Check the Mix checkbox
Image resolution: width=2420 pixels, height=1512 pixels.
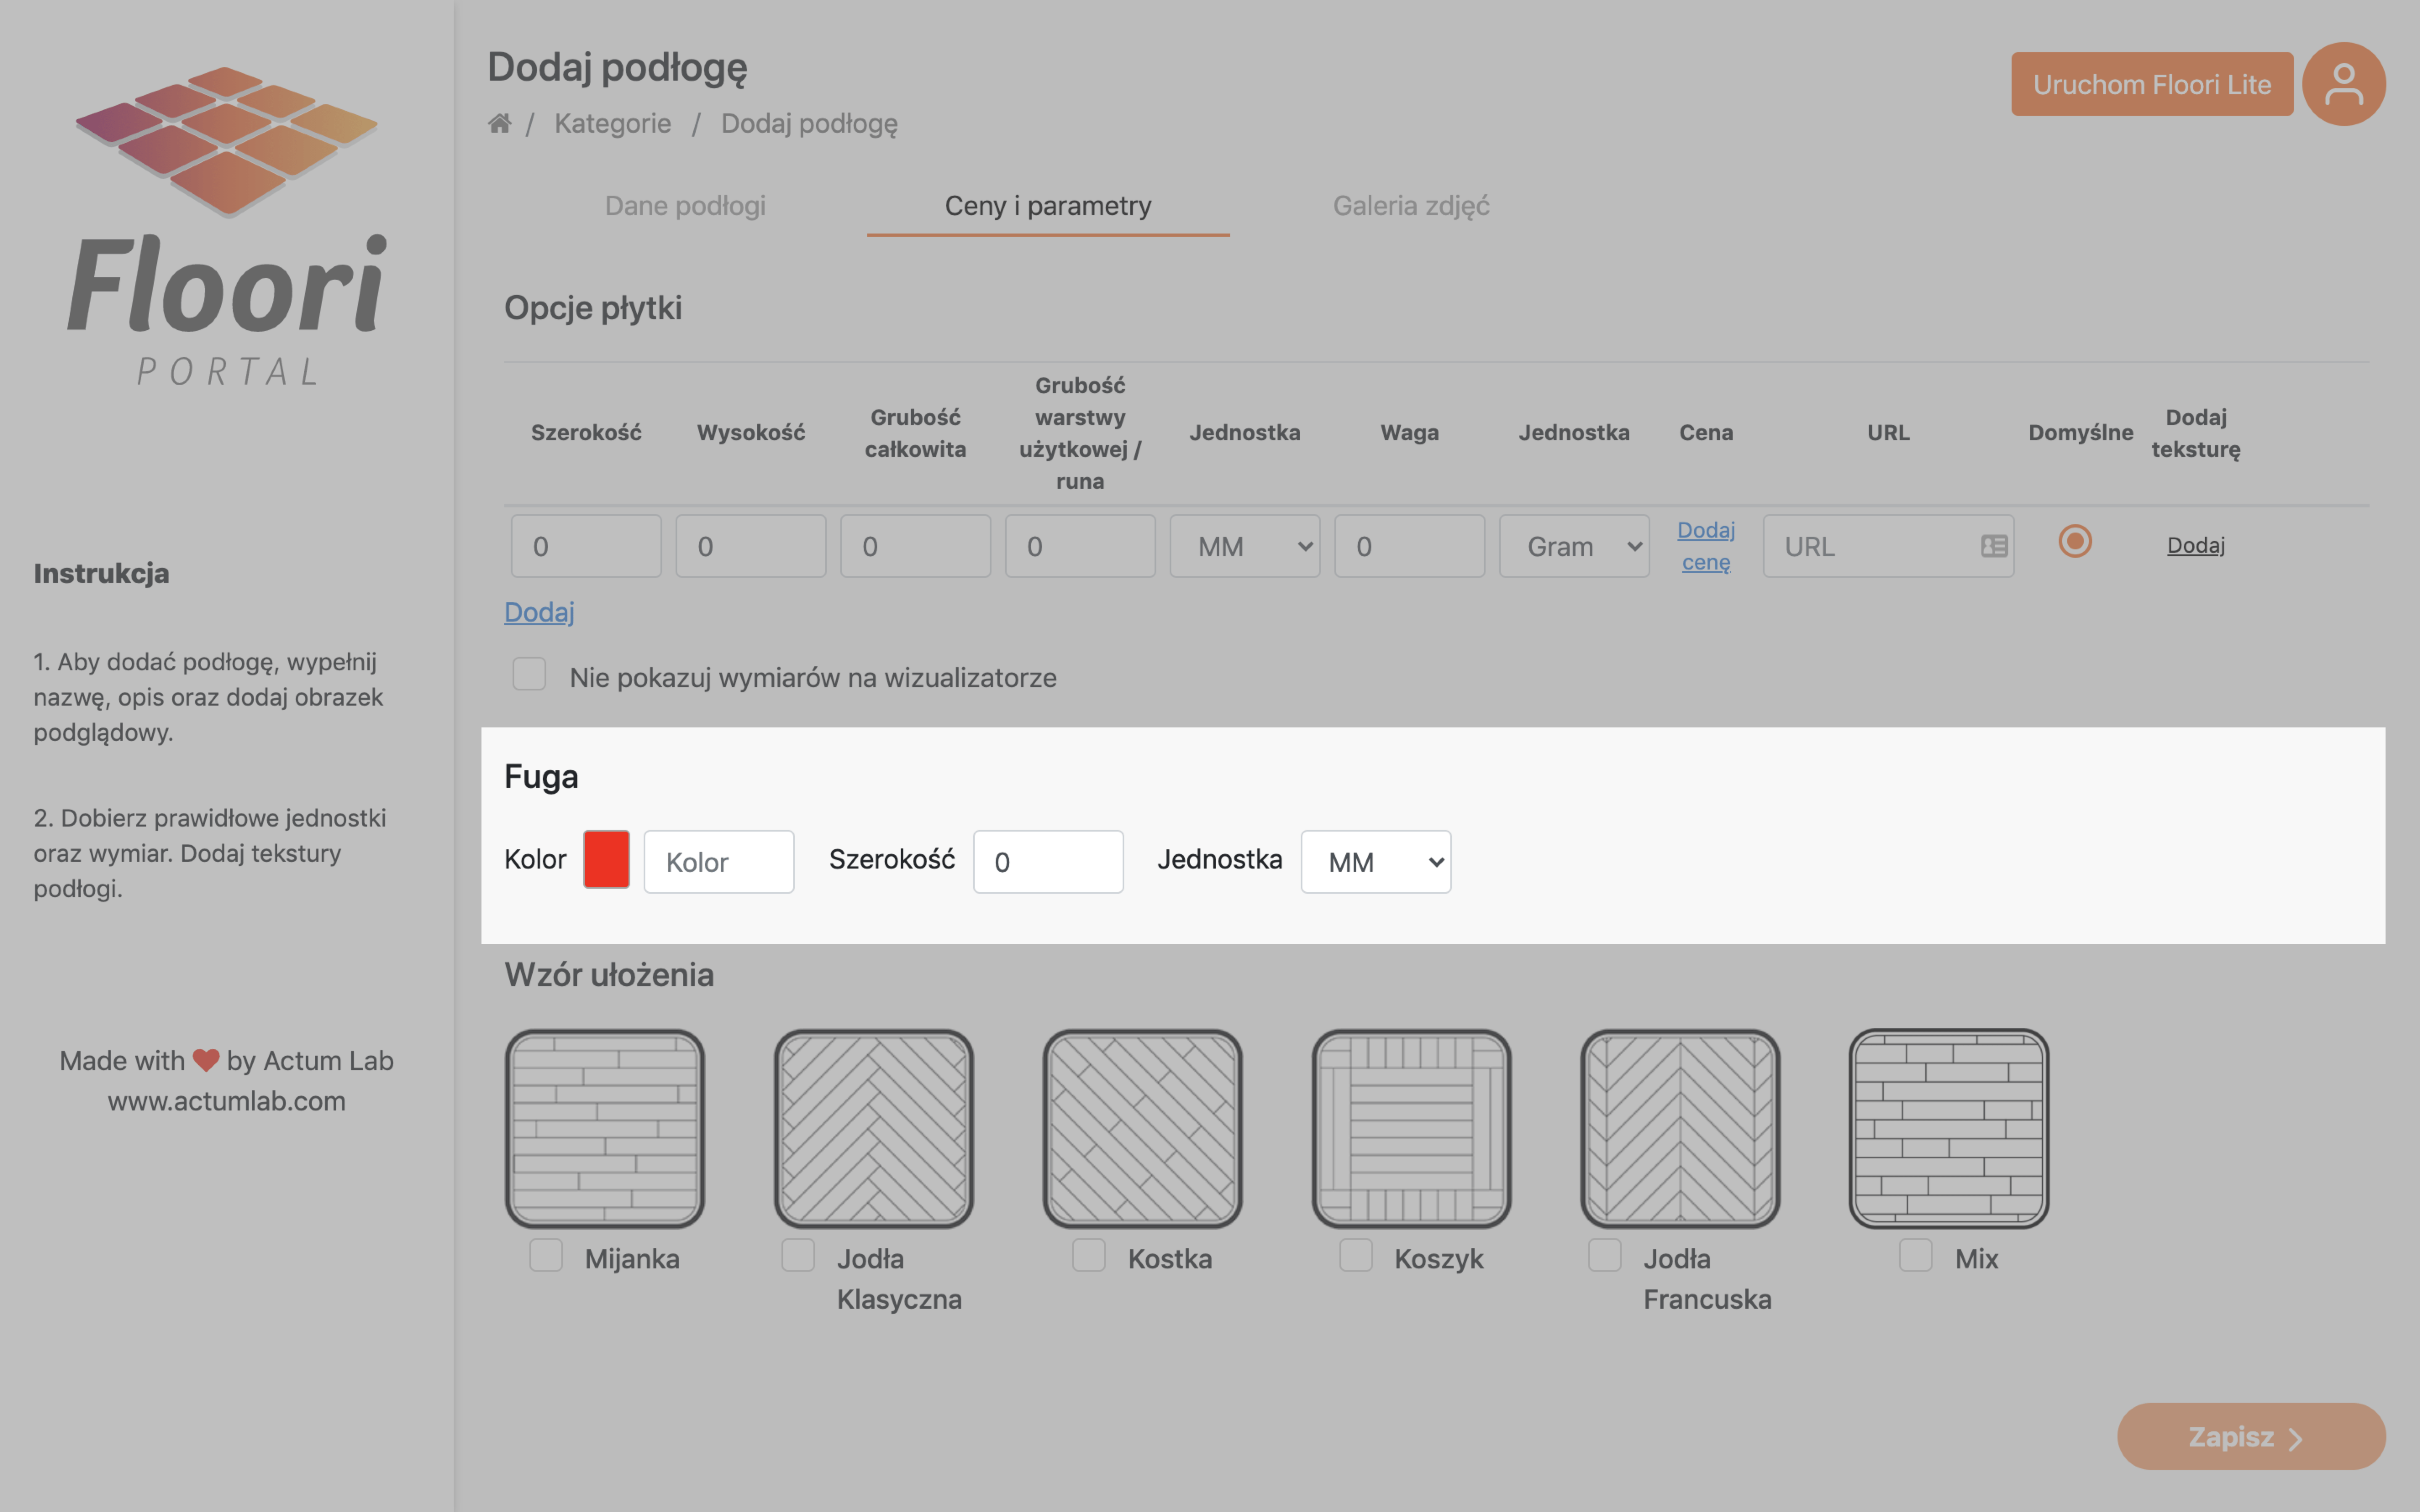[1916, 1255]
